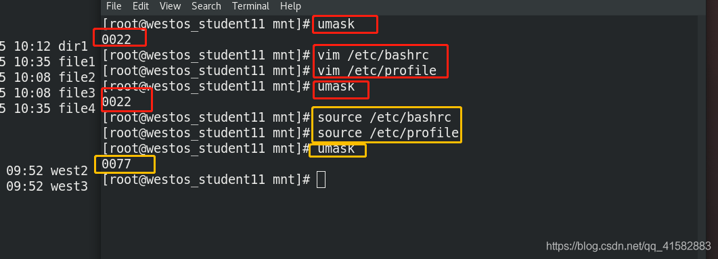This screenshot has width=718, height=259.
Task: Click the 0077 umask output
Action: [x=116, y=164]
